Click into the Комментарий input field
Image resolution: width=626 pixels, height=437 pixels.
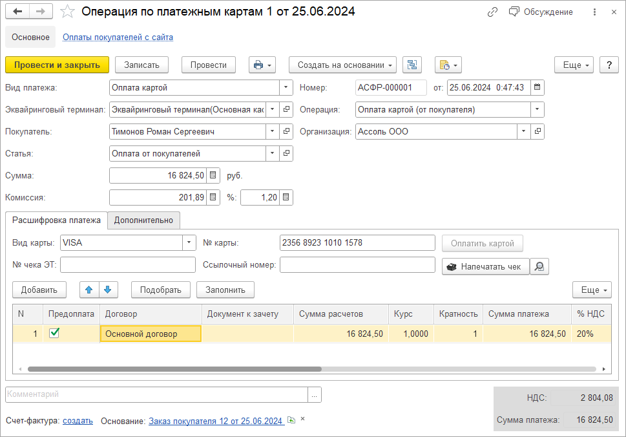(x=156, y=394)
